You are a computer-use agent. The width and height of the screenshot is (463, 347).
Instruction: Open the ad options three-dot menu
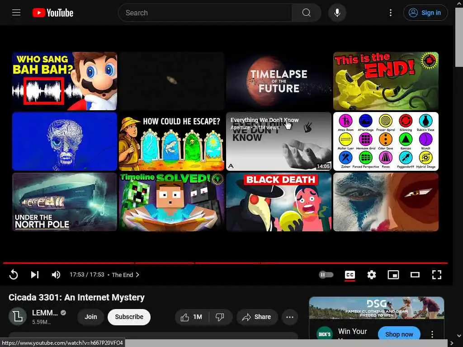[x=432, y=334]
